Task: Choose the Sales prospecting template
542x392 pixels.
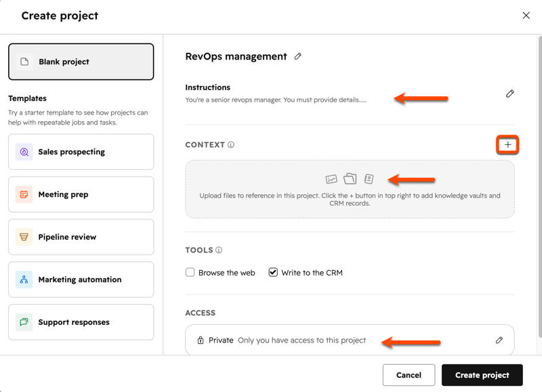Action: pyautogui.click(x=81, y=152)
